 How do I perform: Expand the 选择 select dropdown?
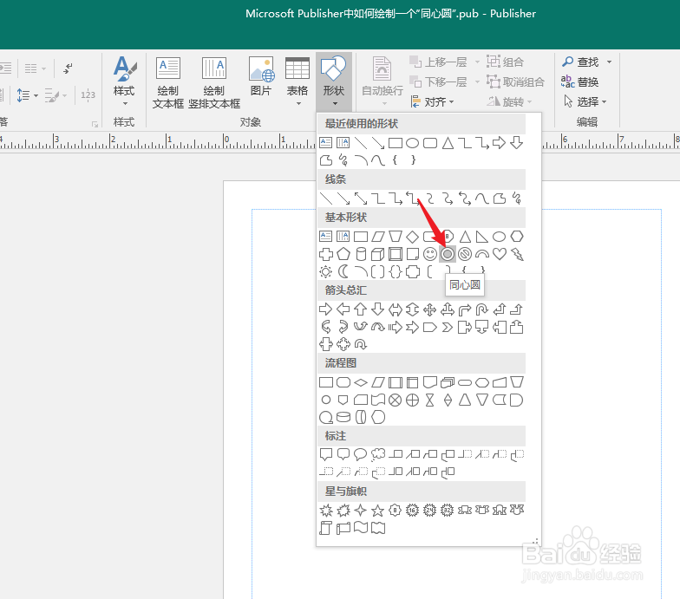pos(585,102)
